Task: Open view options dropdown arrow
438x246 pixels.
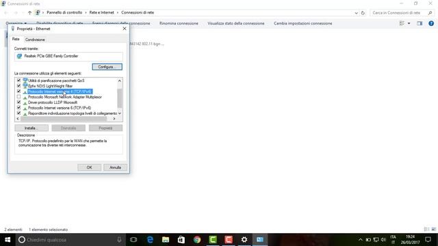Action: [x=409, y=23]
